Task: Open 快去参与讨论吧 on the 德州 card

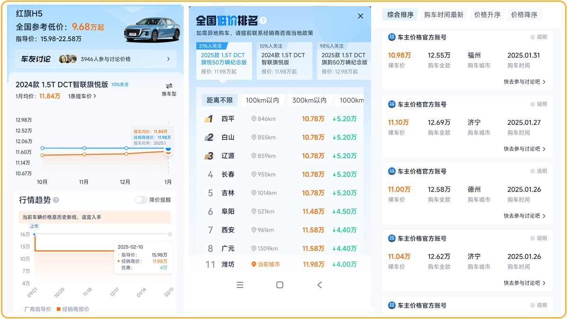Action: click(x=524, y=216)
